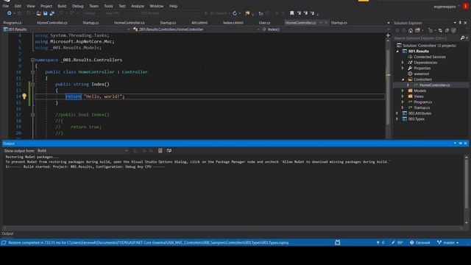Click the browser refresh icon in the toolbar
The height and width of the screenshot is (265, 471).
(235, 13)
